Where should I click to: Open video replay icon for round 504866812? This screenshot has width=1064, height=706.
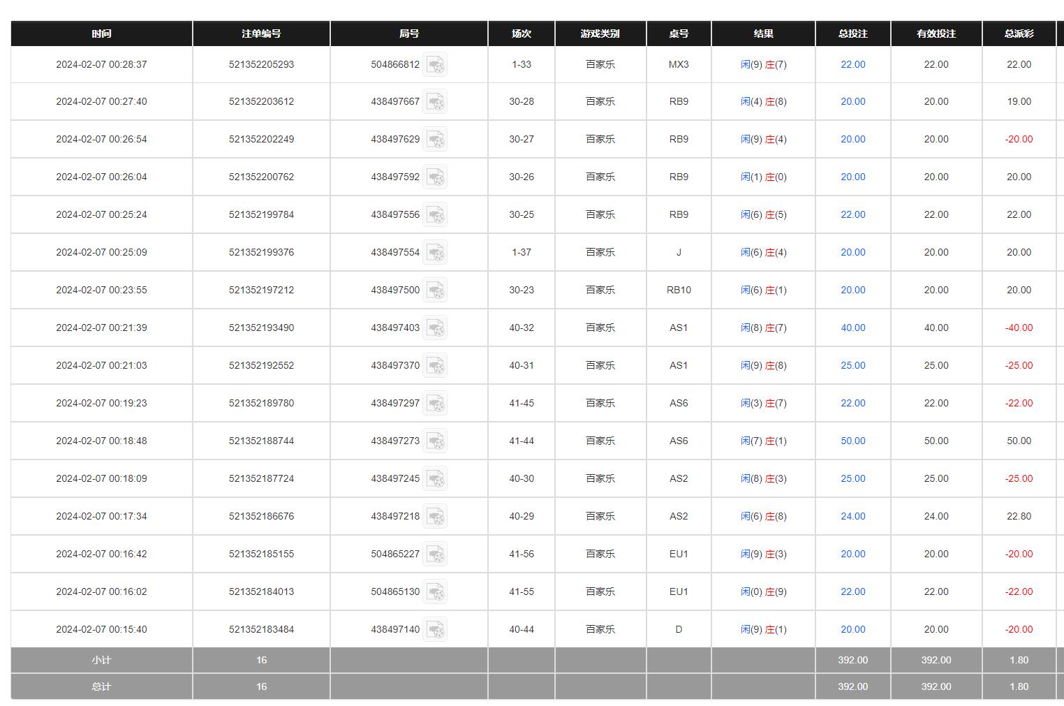click(x=435, y=65)
